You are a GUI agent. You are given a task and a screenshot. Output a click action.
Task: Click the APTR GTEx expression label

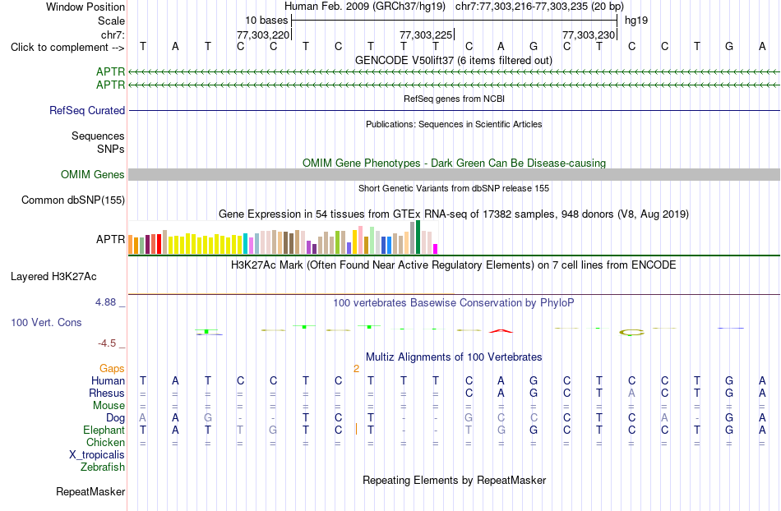(x=111, y=239)
